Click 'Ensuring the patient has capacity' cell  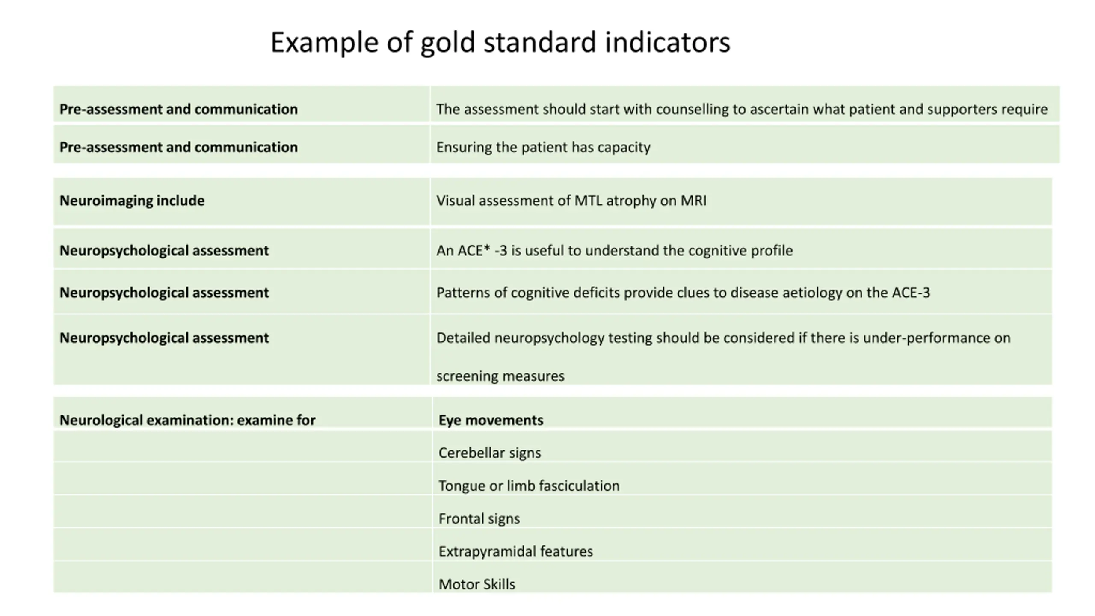point(543,147)
